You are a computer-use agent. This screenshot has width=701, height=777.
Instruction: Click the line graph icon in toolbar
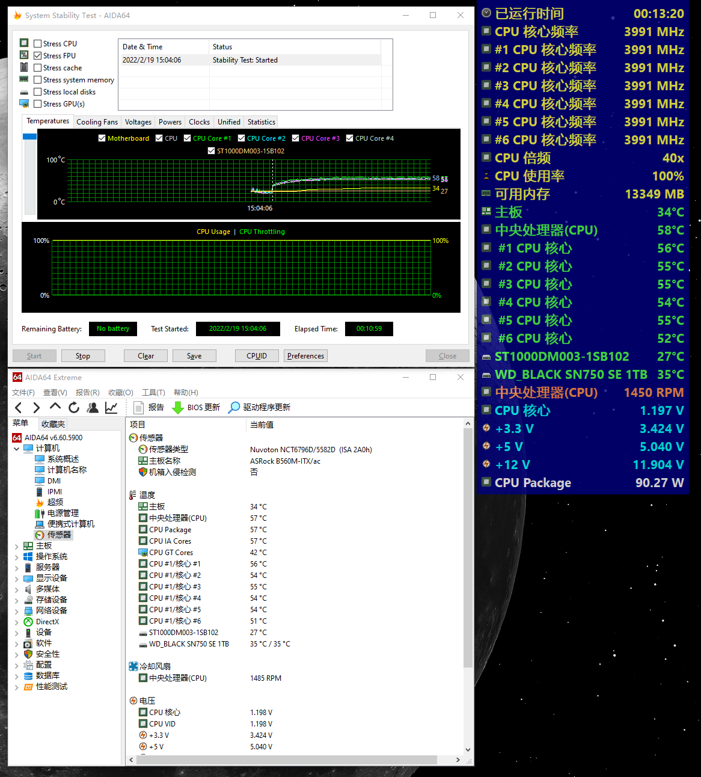click(111, 408)
